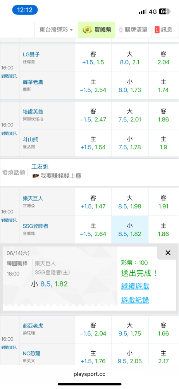
Task: Expand the 東台灣運彩 dropdown
Action: 56,30
